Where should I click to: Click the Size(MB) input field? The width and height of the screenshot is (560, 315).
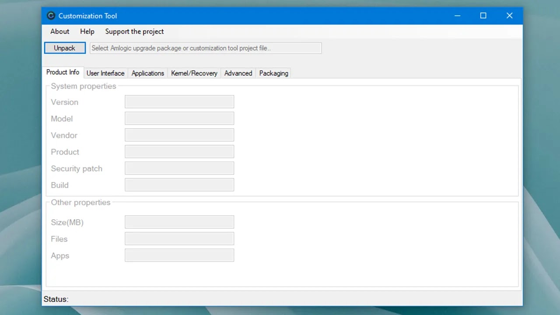click(x=179, y=222)
